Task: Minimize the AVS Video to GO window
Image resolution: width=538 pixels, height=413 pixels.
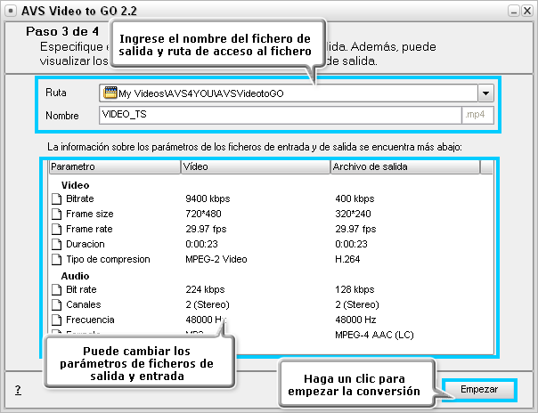Action: coord(514,11)
